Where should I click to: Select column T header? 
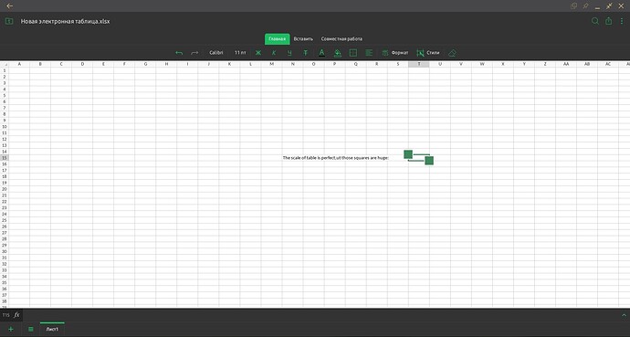tap(419, 64)
